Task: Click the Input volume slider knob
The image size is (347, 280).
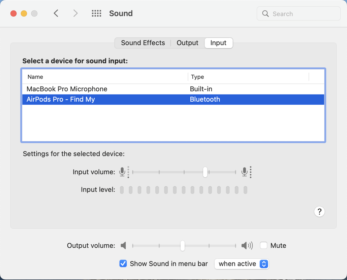Action: point(205,172)
